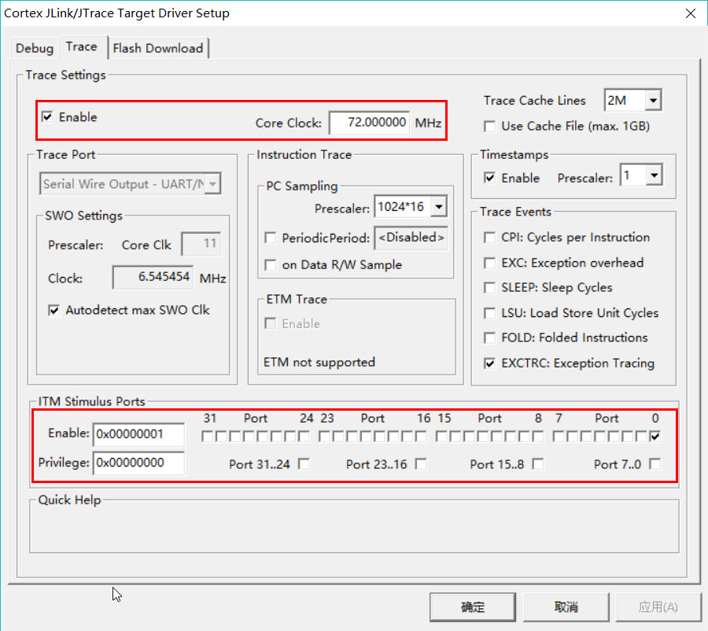708x631 pixels.
Task: Click the 'ETM not supported' text
Action: point(319,362)
